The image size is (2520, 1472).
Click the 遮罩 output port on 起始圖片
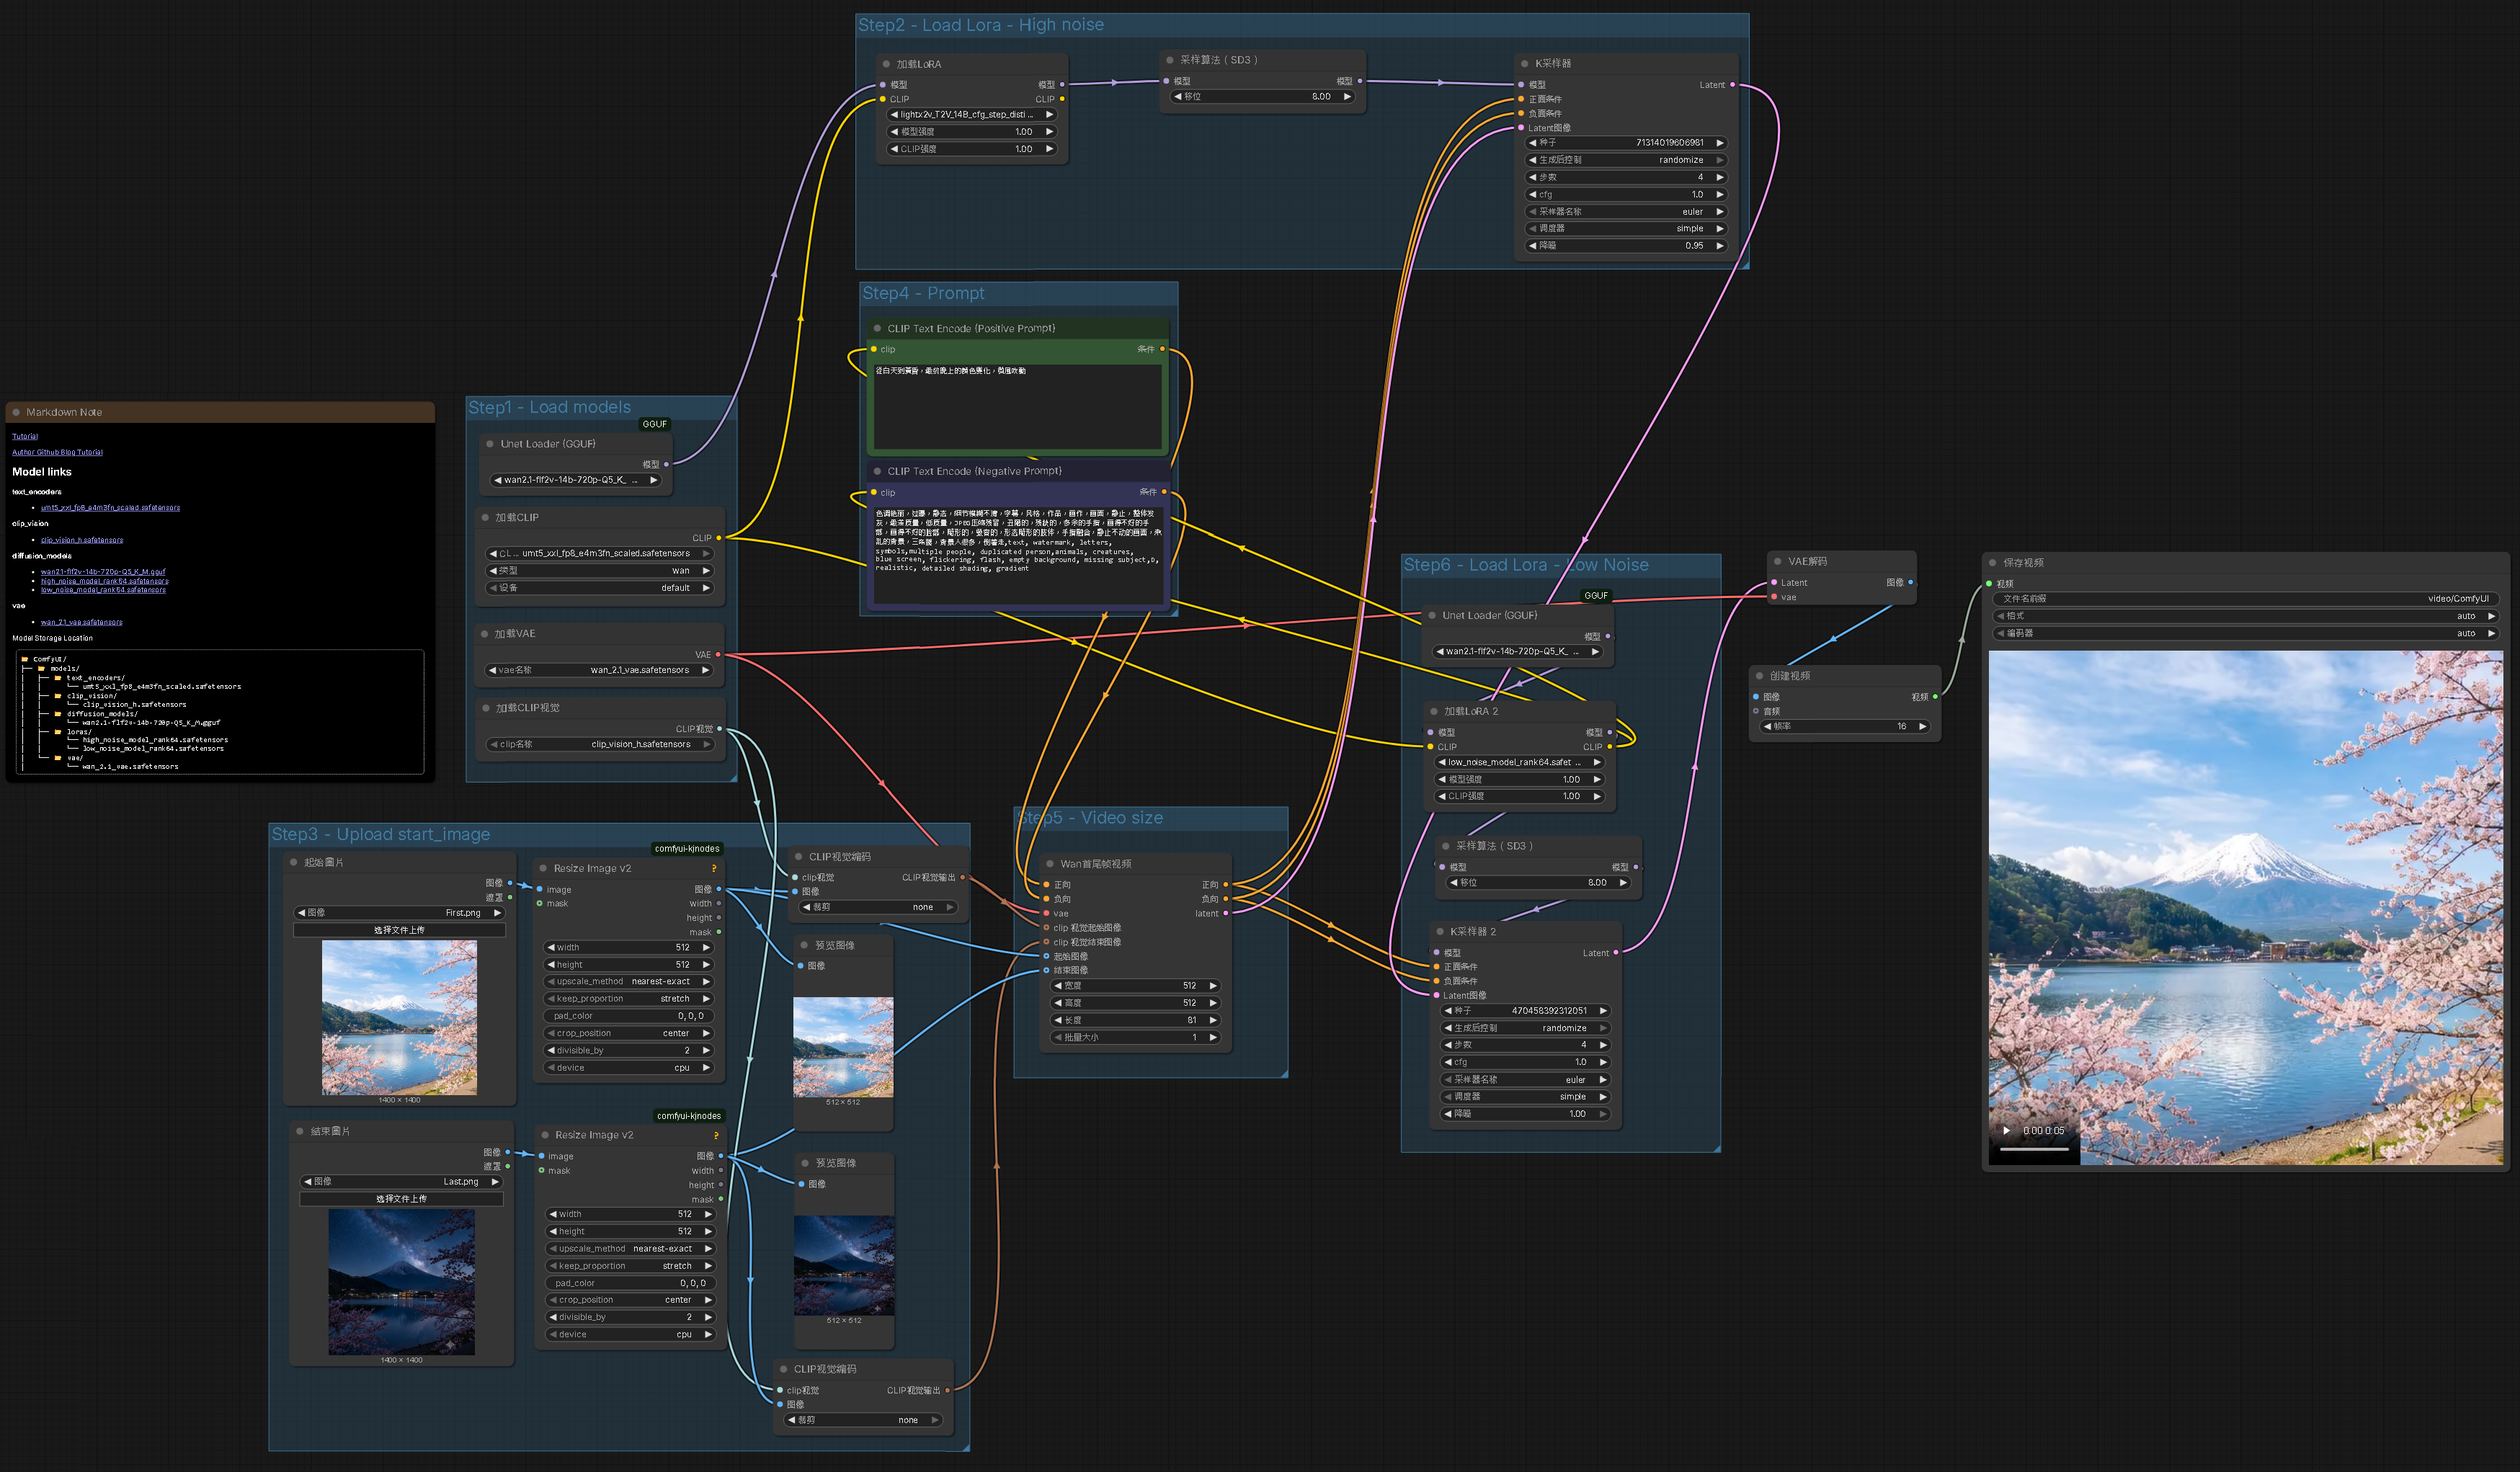point(510,898)
